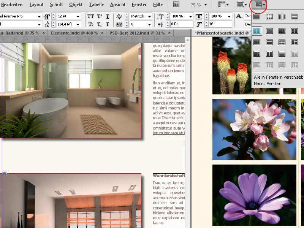The image size is (304, 228).
Task: Apply superscript formatting to text
Action: (99, 16)
